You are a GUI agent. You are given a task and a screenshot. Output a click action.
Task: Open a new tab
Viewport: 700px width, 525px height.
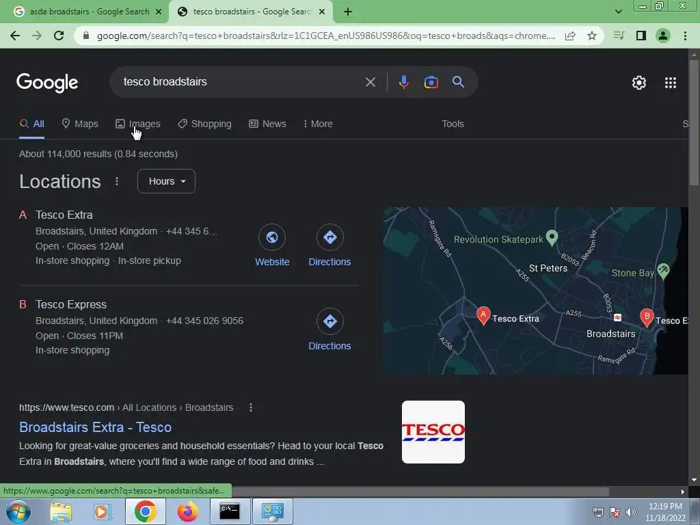(348, 12)
